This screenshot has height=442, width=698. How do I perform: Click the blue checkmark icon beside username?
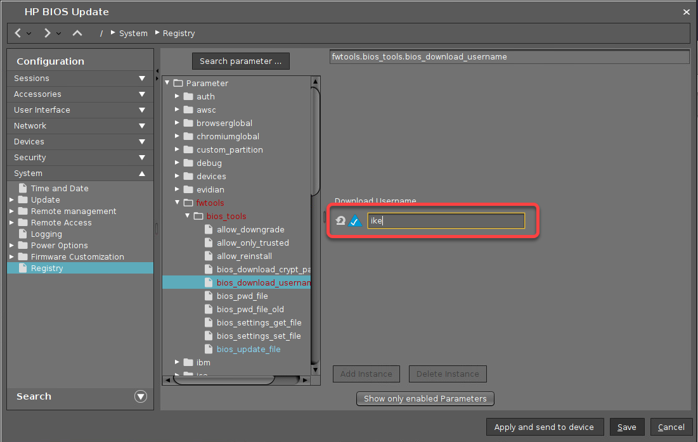click(356, 221)
